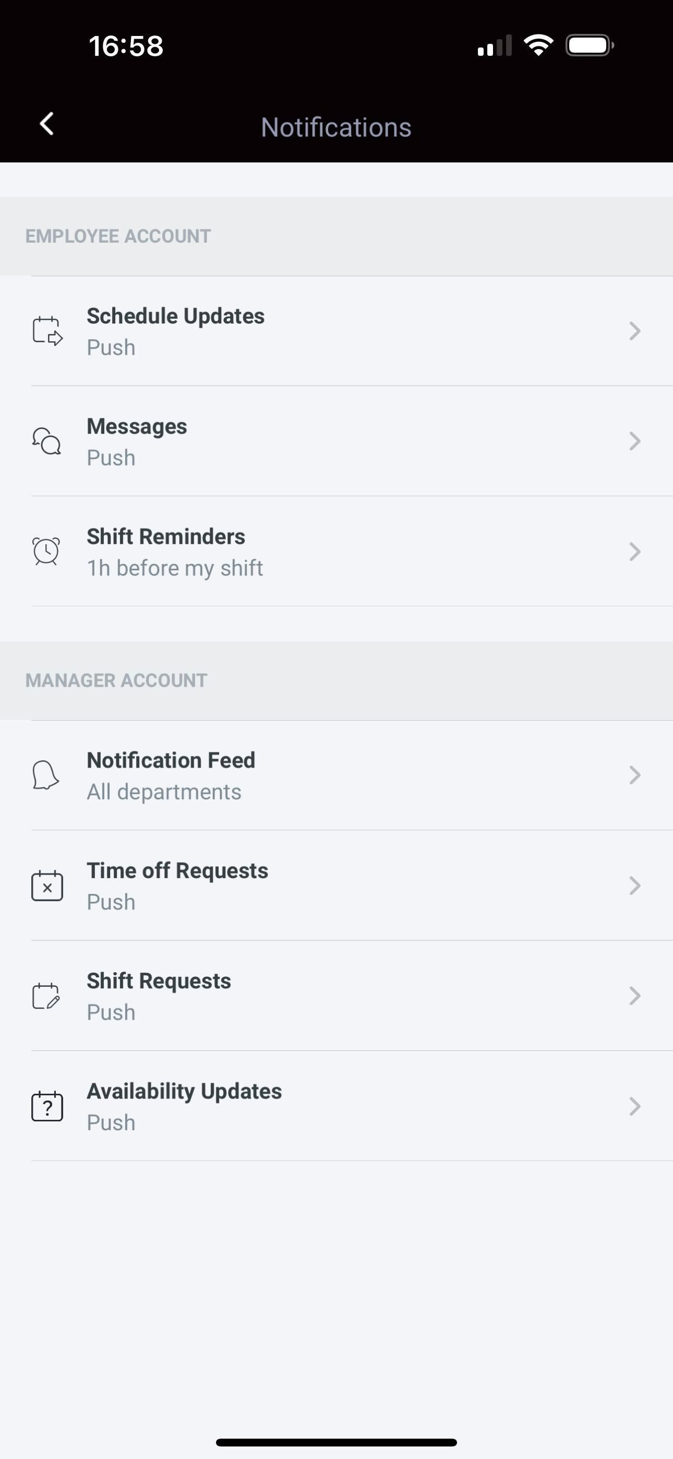This screenshot has height=1459, width=673.
Task: Open Time off Requests via its chevron
Action: pos(634,885)
